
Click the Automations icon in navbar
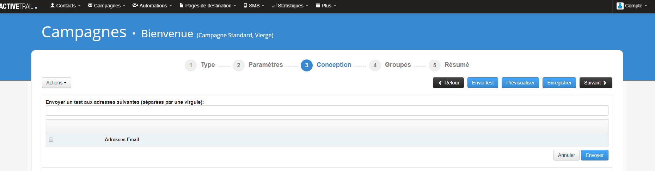click(x=135, y=6)
